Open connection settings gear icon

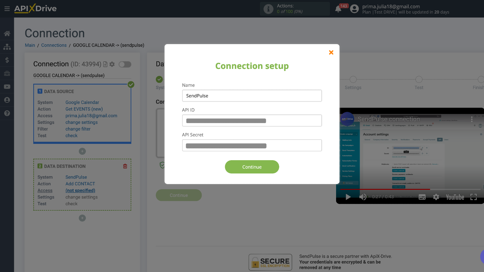112,64
